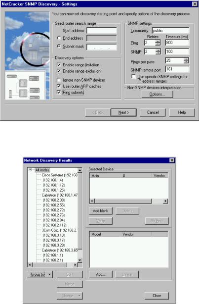Click the tree's horizontal scrollbar left arrow
Screen dimensions: 199x304
coord(30,265)
